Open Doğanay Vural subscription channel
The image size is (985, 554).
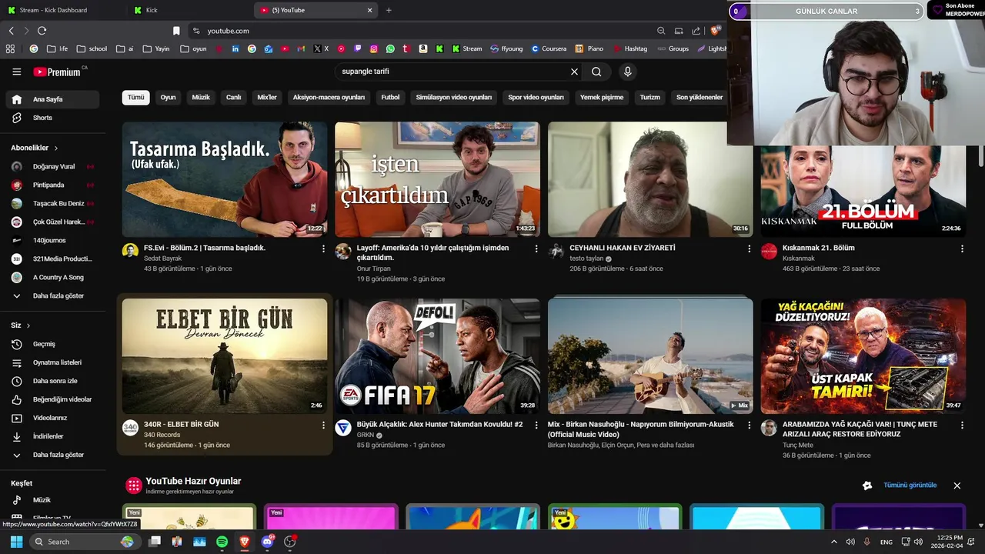(52, 167)
